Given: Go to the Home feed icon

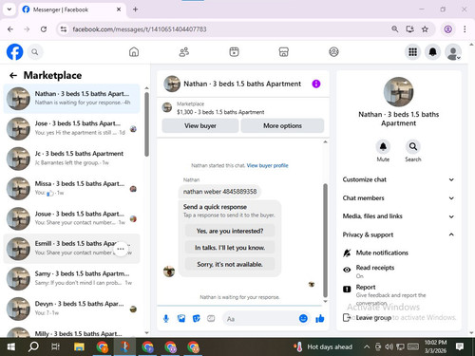Looking at the screenshot, I should pos(134,52).
